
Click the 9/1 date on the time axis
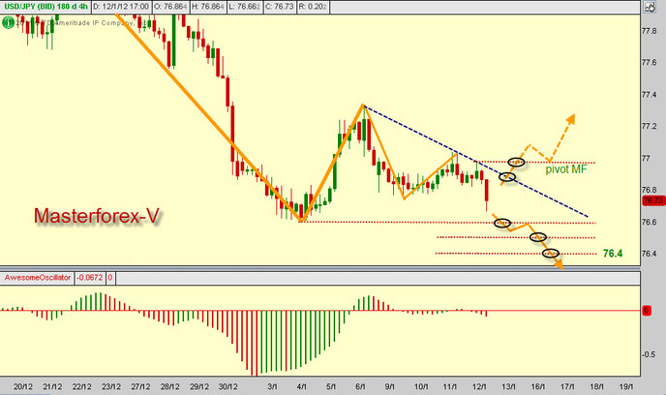coord(389,387)
